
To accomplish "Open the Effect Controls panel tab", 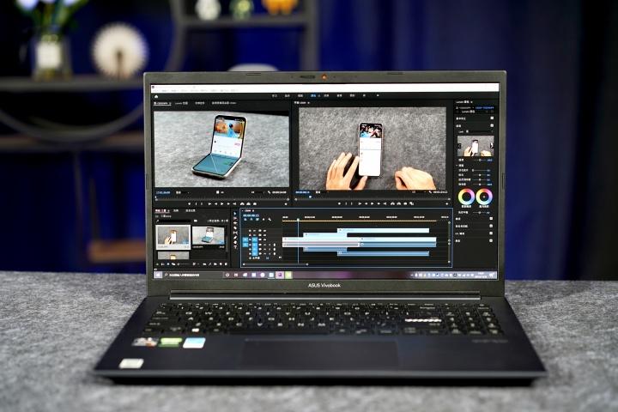I will coord(200,103).
